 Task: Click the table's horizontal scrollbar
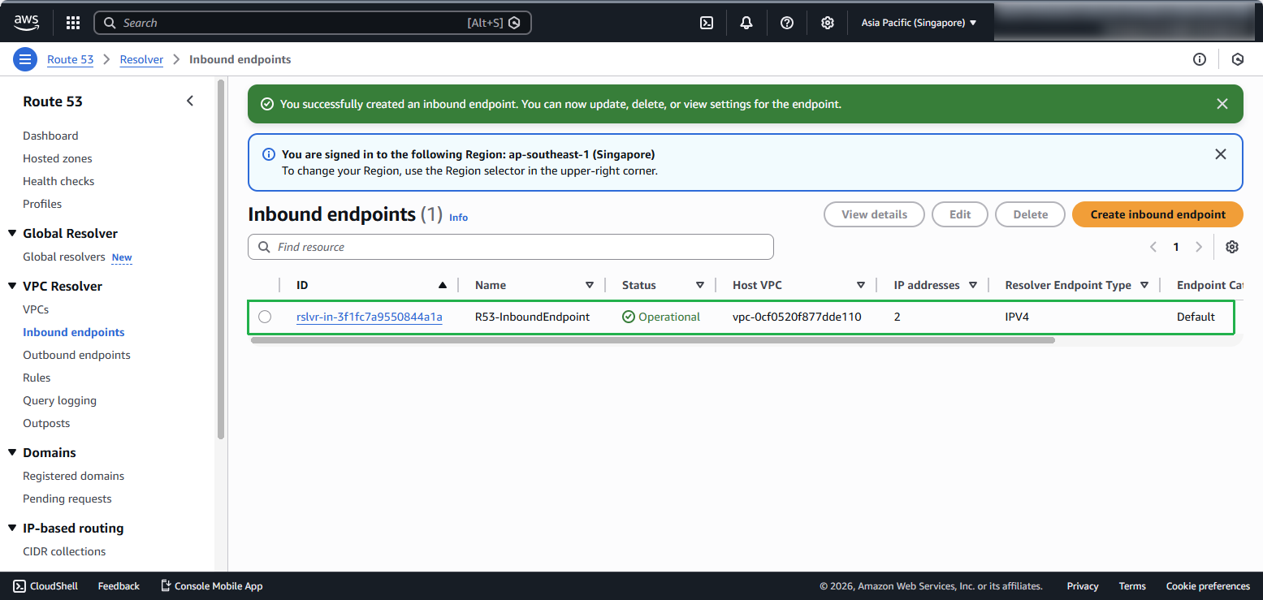(653, 340)
